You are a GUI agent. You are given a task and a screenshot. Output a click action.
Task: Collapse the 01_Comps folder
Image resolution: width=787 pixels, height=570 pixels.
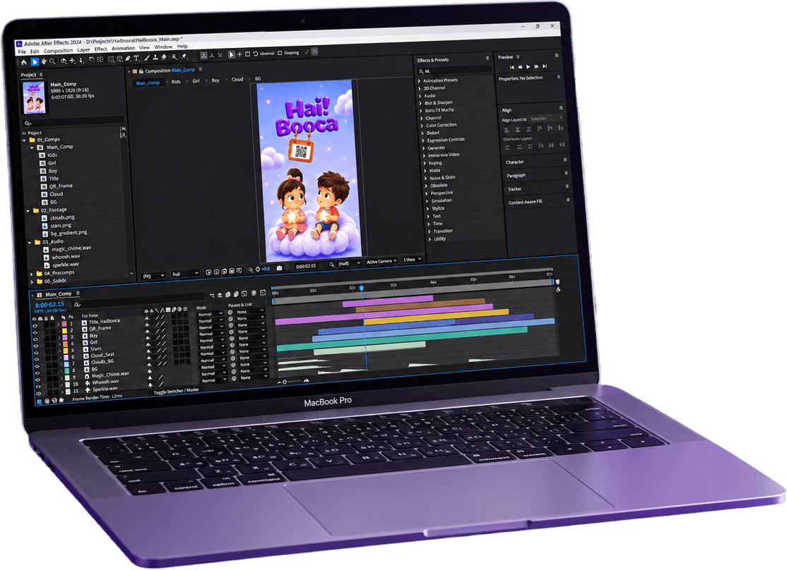pos(25,140)
